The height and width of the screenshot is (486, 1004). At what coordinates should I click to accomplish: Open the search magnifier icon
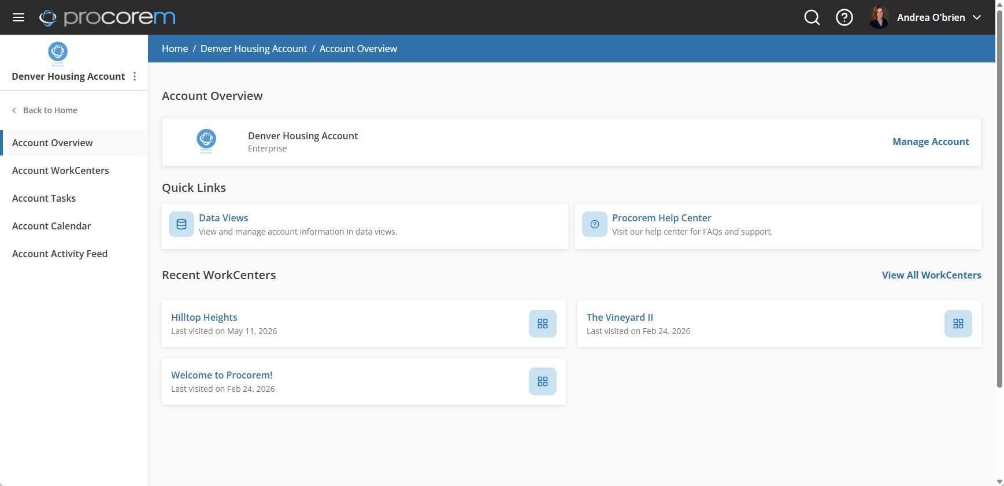click(812, 17)
